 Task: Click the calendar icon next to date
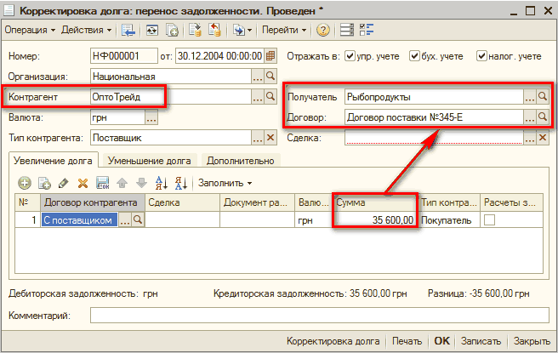point(270,56)
